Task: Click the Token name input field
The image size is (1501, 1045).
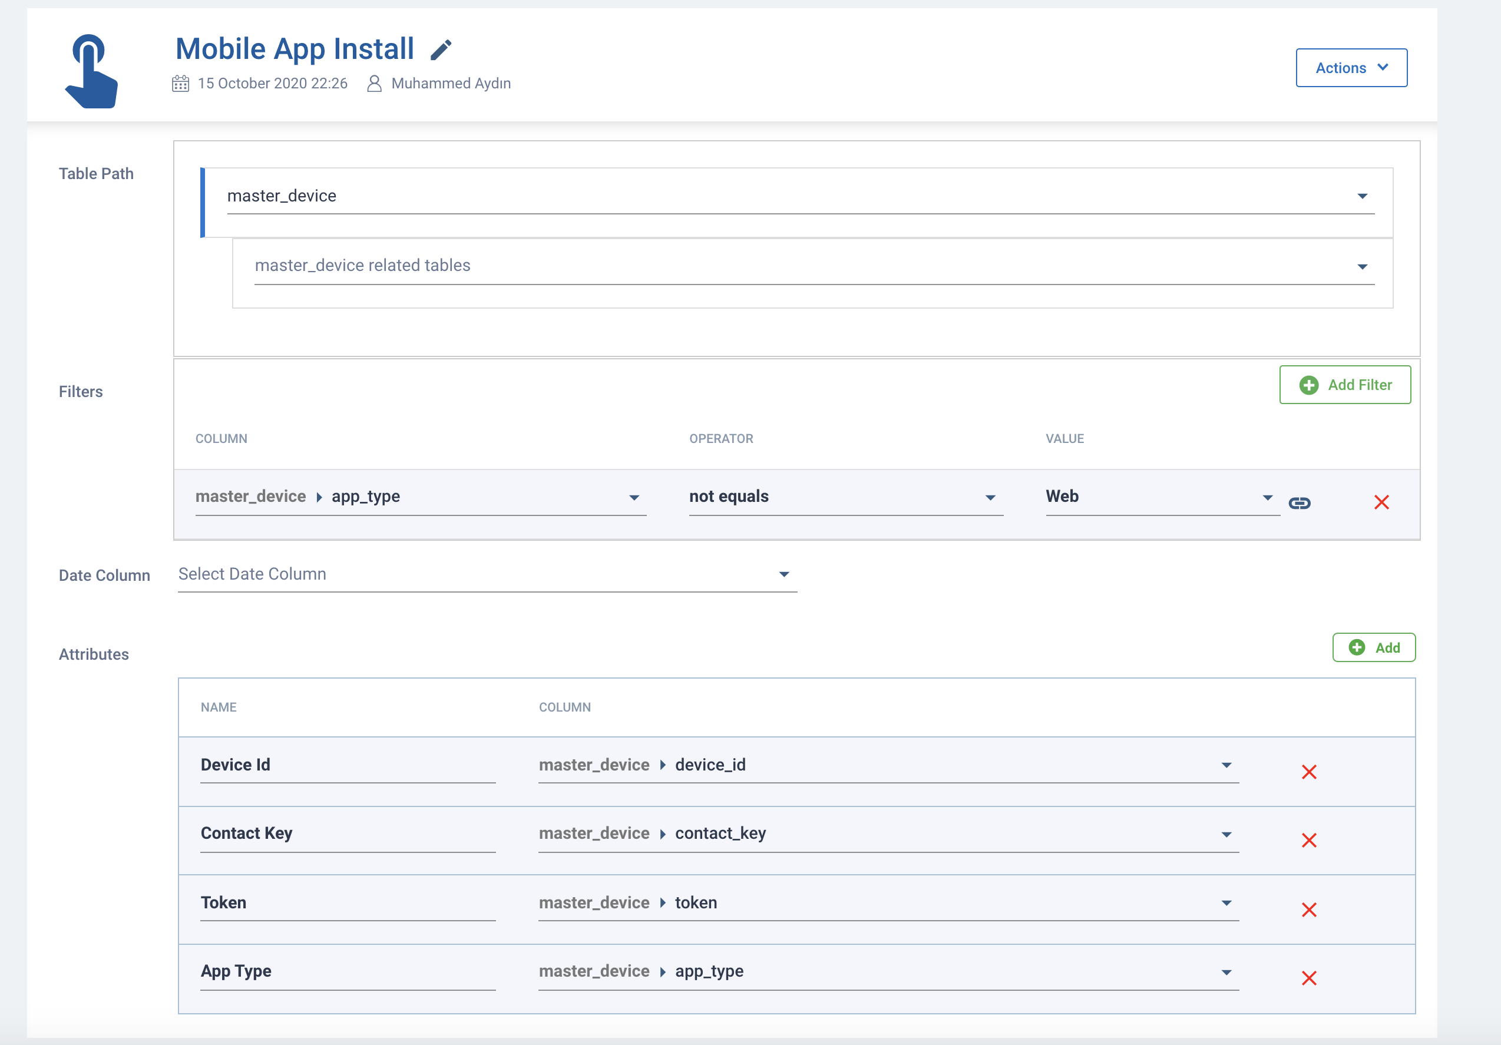Action: (x=347, y=903)
